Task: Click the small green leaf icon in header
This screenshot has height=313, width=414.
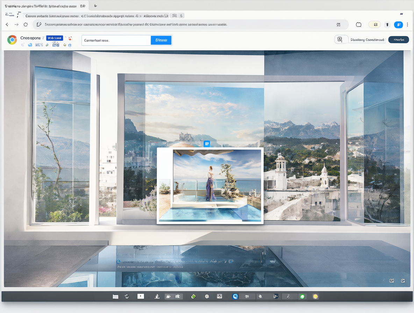Action: pyautogui.click(x=47, y=45)
